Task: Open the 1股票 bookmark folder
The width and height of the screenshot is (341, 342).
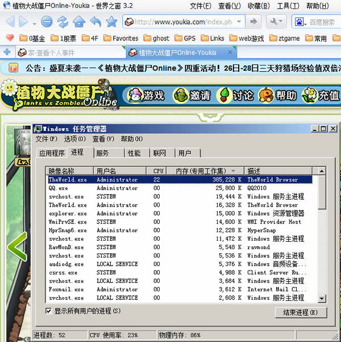Action: tap(64, 38)
